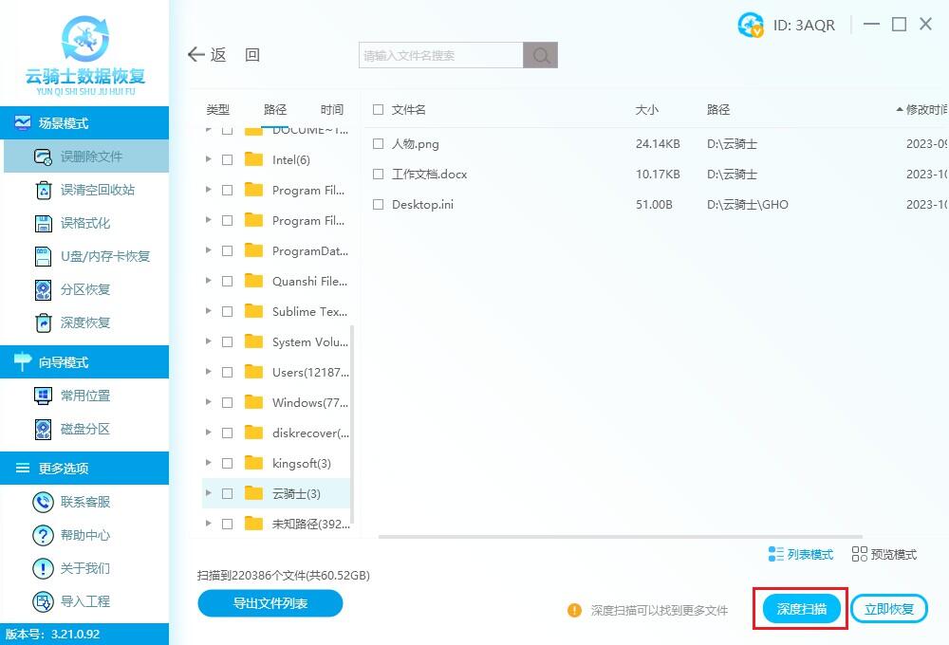Expand the kingsoft(3) folder arrow
The width and height of the screenshot is (949, 645).
click(208, 463)
